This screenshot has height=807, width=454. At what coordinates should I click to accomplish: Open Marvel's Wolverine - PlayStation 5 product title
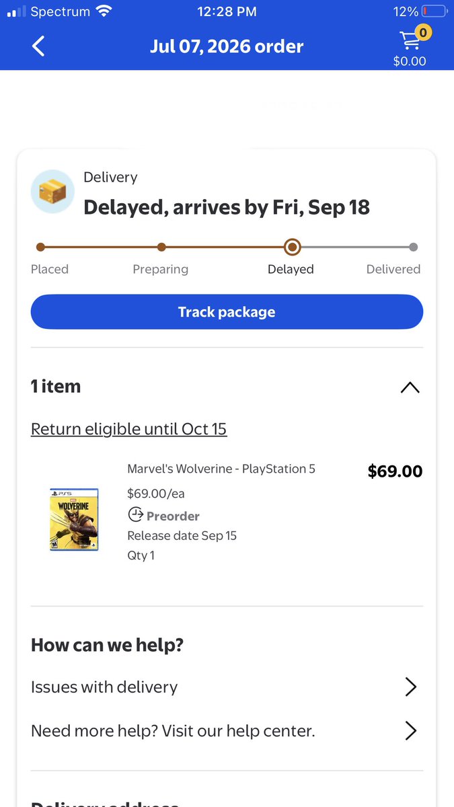click(221, 469)
